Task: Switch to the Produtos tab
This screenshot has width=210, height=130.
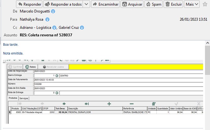Action: [13, 98]
